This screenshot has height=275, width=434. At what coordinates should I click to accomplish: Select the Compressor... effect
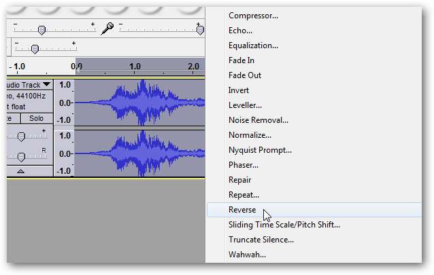(253, 16)
